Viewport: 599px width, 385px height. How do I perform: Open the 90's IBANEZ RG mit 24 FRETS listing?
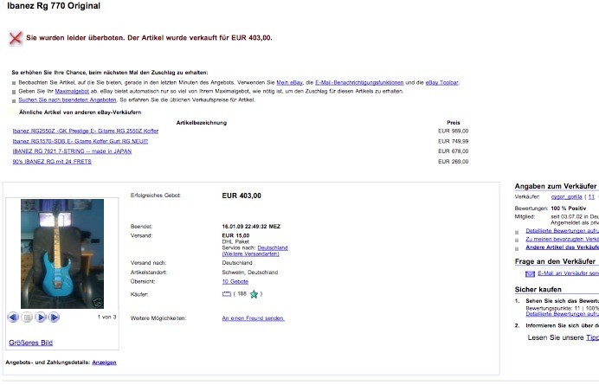coord(52,162)
